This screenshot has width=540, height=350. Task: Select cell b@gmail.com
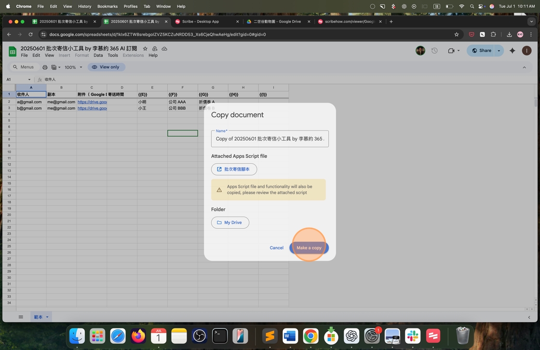tap(31, 108)
